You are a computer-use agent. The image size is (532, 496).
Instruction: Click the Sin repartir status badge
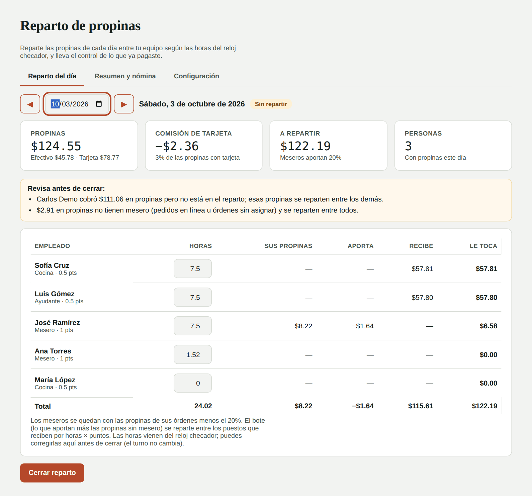[x=271, y=104]
